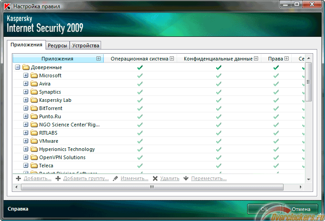
Task: Click the Teleca folder icon
Action: pyautogui.click(x=34, y=166)
